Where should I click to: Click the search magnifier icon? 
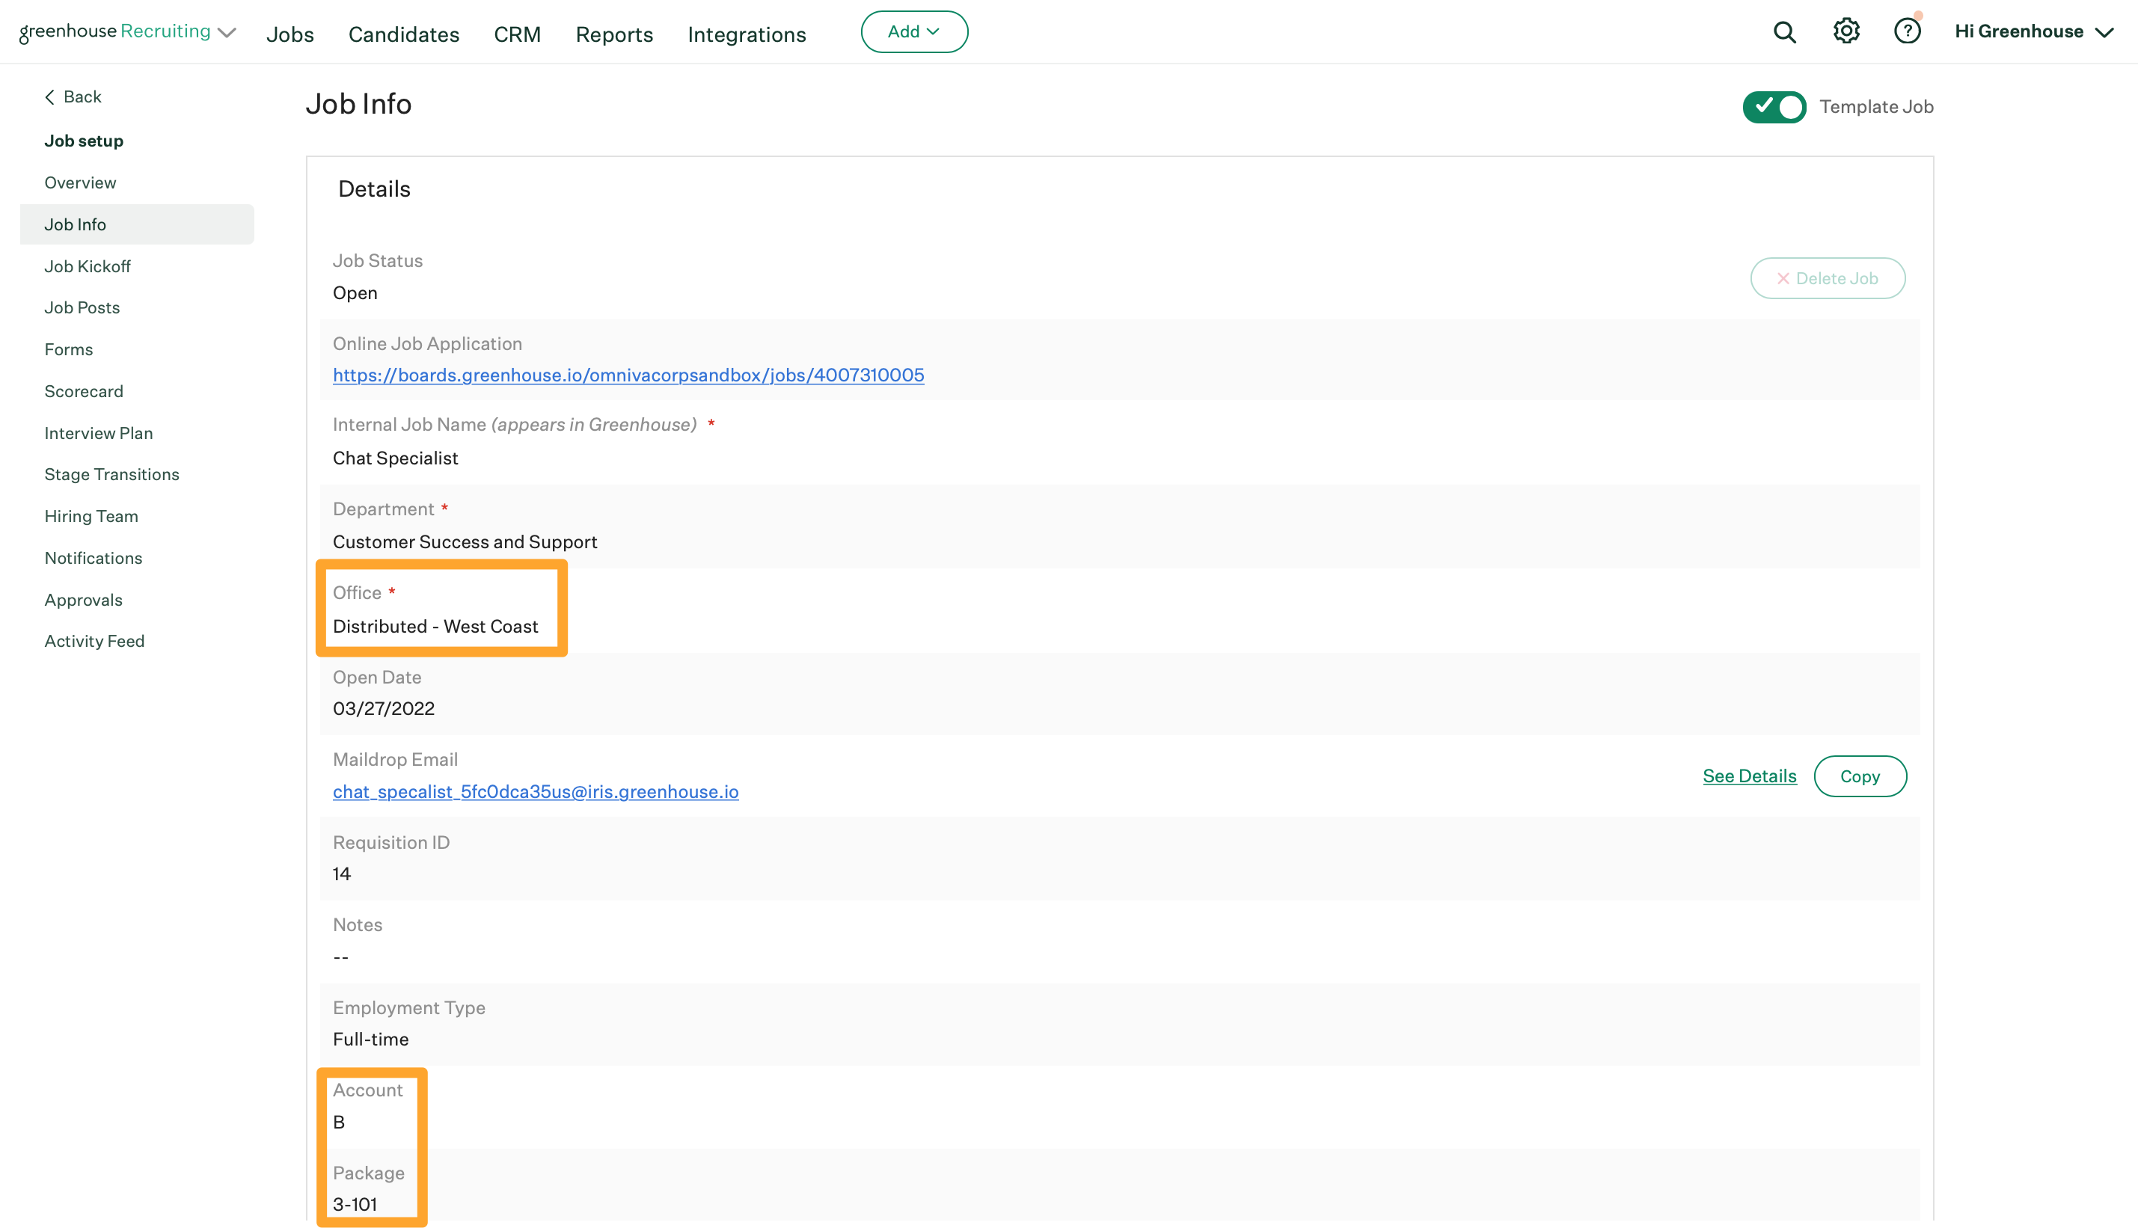click(1783, 32)
